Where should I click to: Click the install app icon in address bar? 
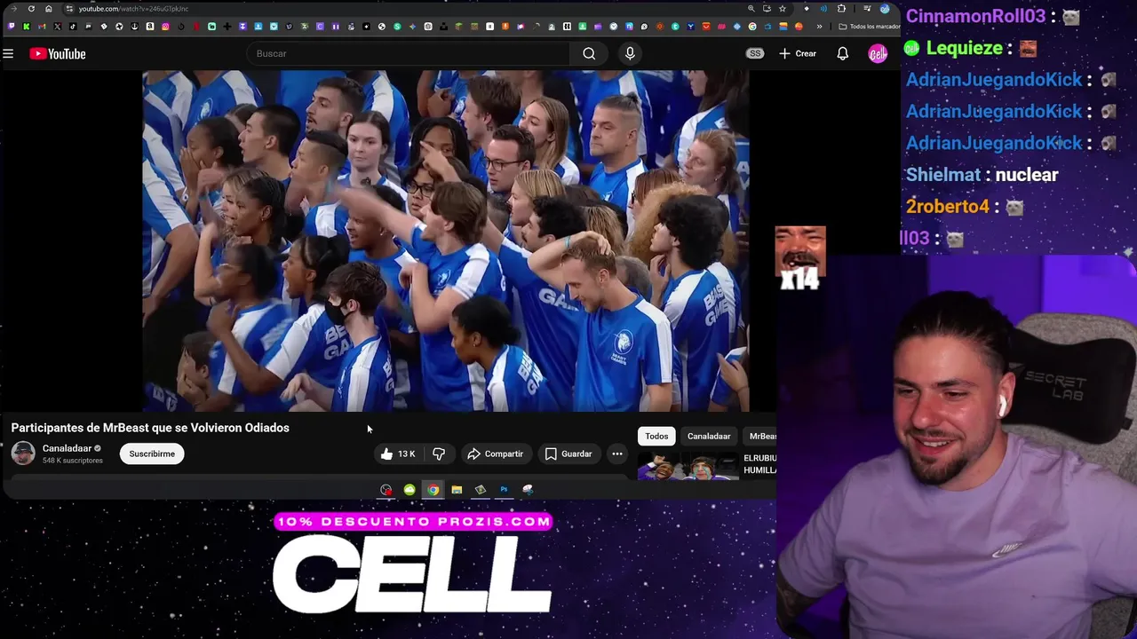pyautogui.click(x=767, y=8)
